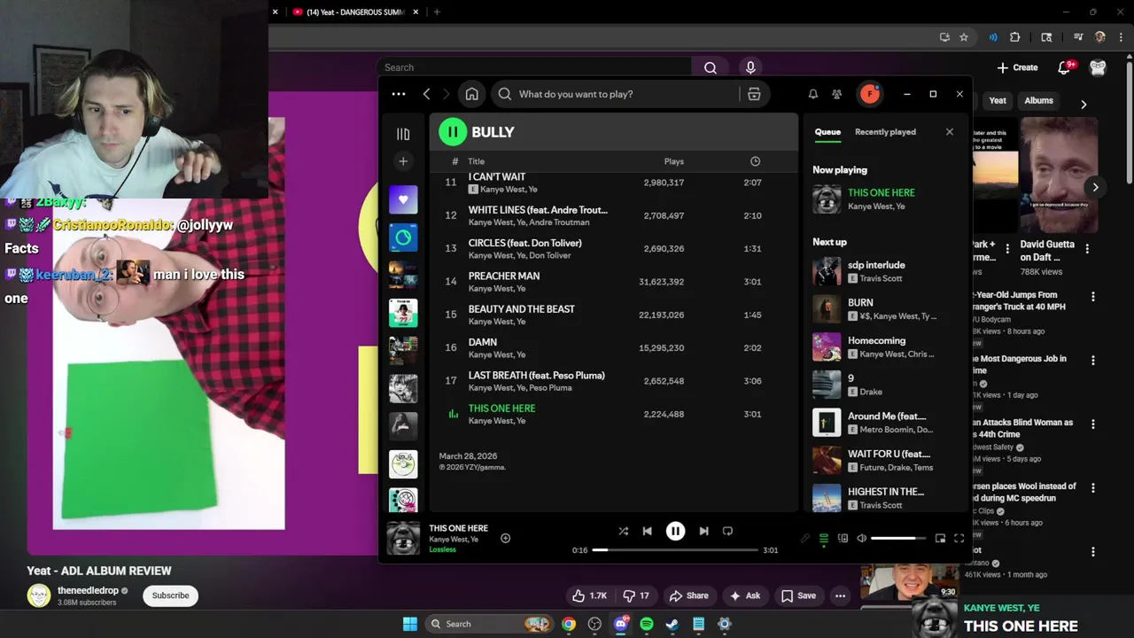Seek on the song progress bar
This screenshot has height=638, width=1134.
(675, 549)
